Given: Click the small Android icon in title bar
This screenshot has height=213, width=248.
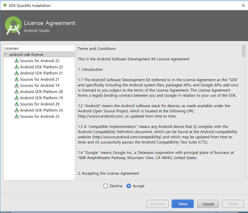Looking at the screenshot, I should (x=5, y=5).
